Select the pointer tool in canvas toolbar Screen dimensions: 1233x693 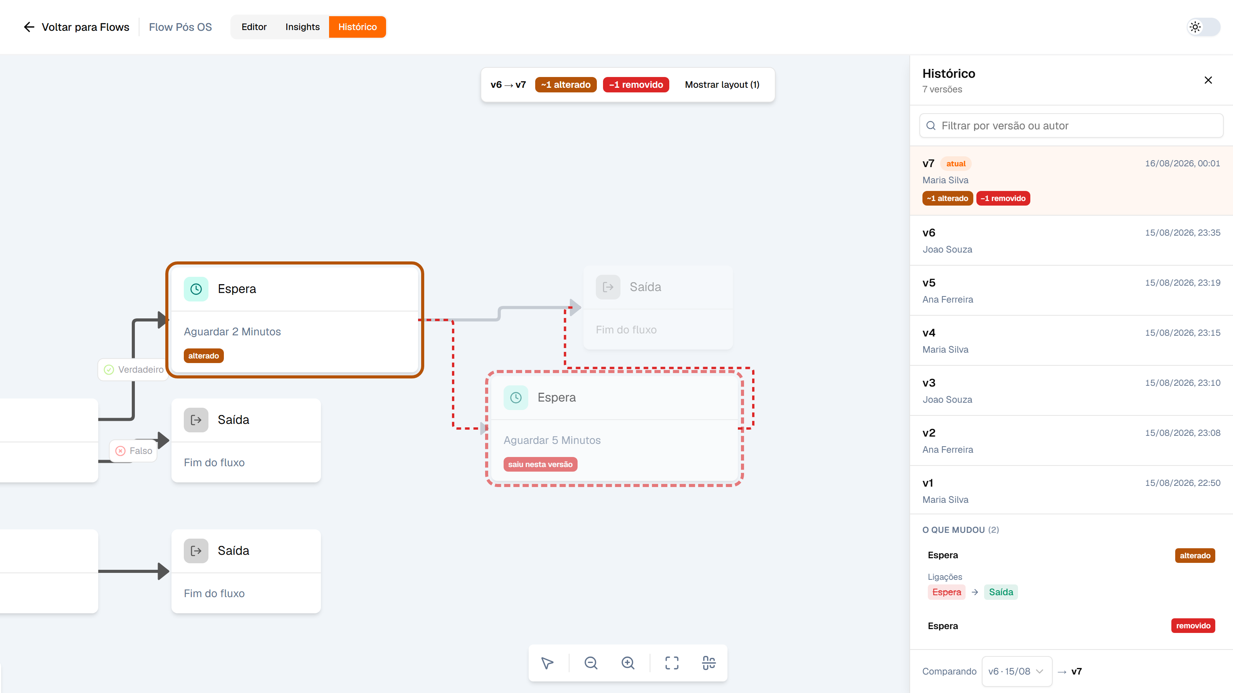click(x=548, y=663)
